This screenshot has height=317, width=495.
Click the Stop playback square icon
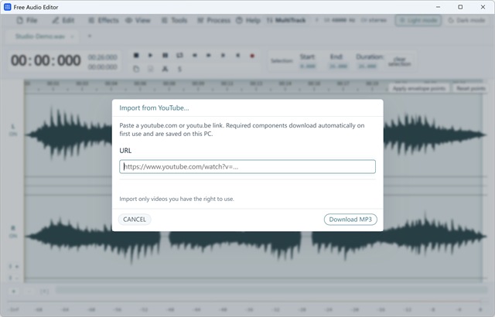pos(136,55)
